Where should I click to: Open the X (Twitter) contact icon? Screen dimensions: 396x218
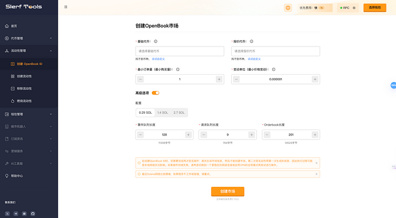(7, 214)
